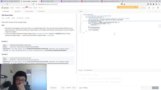Submit the solution
This screenshot has height=90, width=161.
click(155, 88)
